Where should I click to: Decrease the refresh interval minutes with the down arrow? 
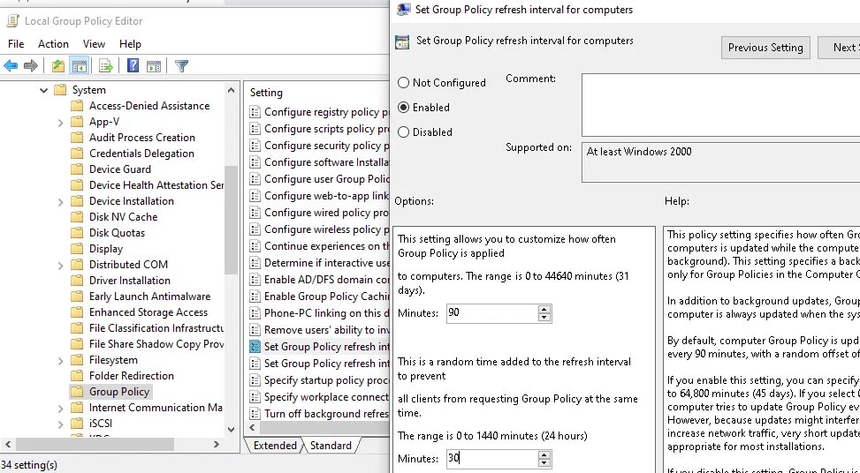point(544,318)
